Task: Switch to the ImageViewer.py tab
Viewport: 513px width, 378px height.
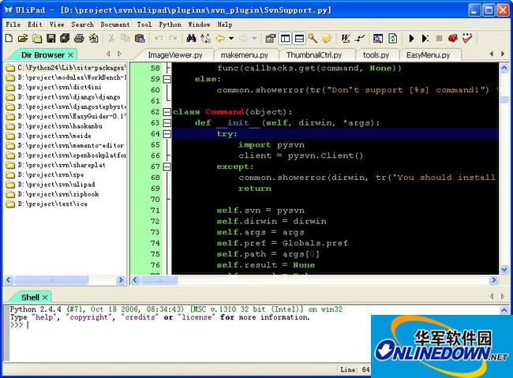Action: (175, 55)
